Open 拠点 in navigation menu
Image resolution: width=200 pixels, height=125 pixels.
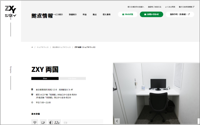tap(95, 14)
